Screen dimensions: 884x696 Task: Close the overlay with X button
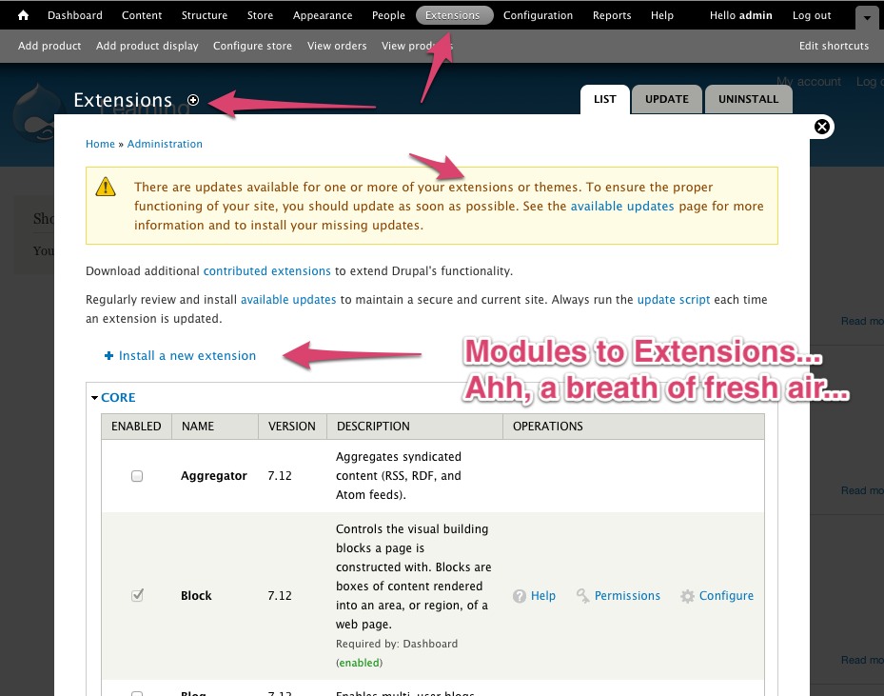822,127
